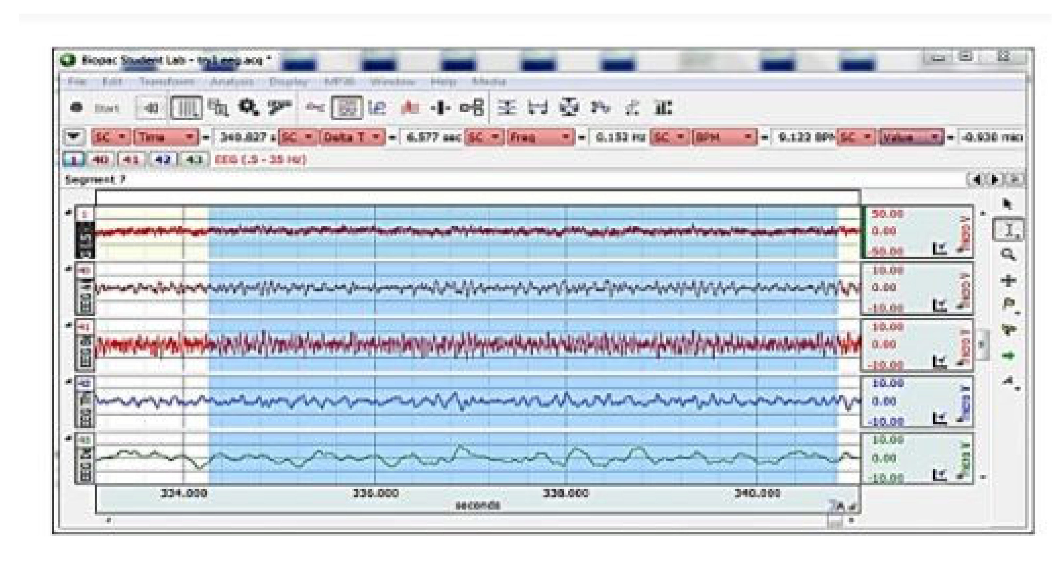This screenshot has height=561, width=1063.
Task: Toggle channel 42 visibility button
Action: (163, 159)
